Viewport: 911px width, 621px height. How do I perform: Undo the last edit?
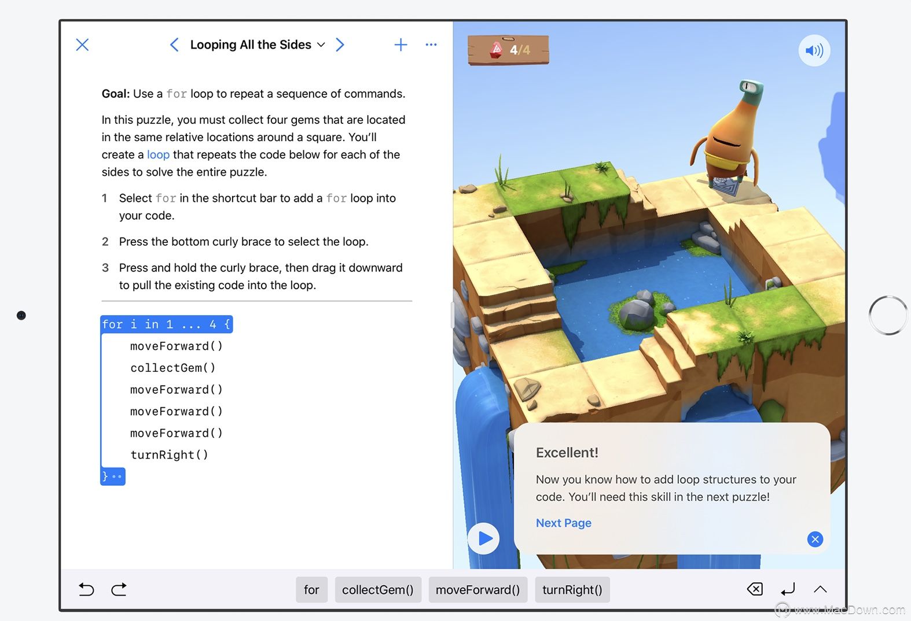point(86,589)
